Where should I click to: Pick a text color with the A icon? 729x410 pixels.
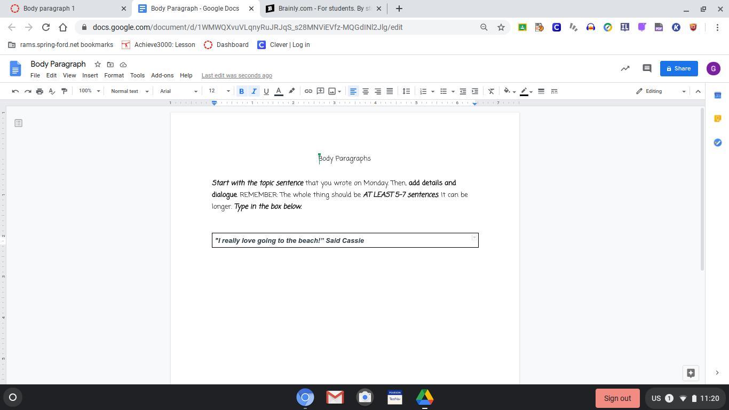tap(279, 91)
